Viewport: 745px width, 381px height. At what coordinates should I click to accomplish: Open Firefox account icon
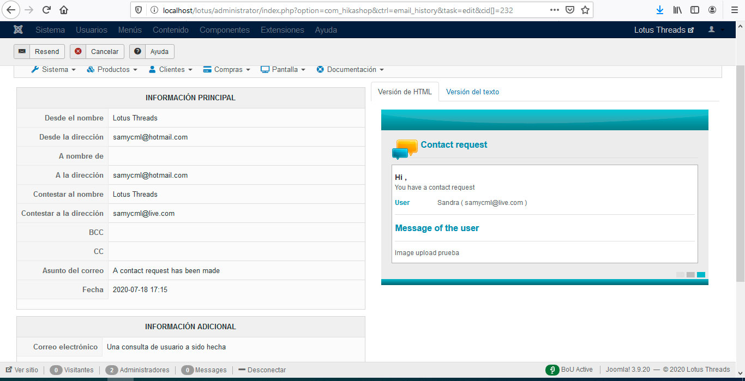[712, 10]
